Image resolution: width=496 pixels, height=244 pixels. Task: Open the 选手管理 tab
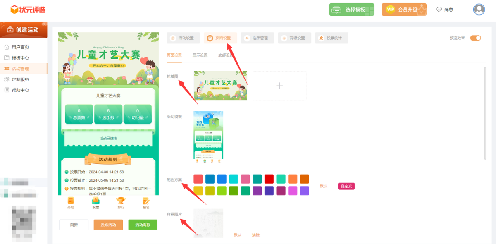258,38
